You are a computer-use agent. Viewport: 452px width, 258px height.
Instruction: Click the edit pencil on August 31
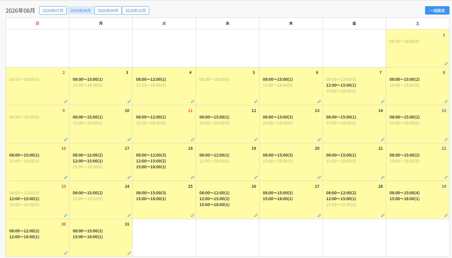pyautogui.click(x=129, y=253)
